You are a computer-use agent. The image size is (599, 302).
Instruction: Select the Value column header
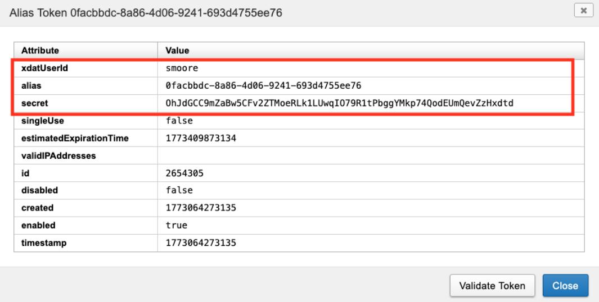(177, 51)
